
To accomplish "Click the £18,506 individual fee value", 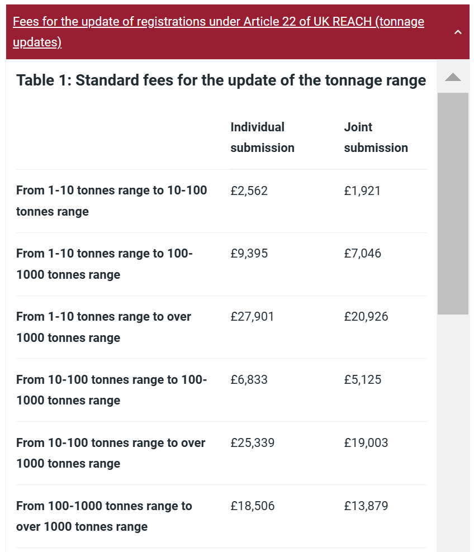I will 253,506.
